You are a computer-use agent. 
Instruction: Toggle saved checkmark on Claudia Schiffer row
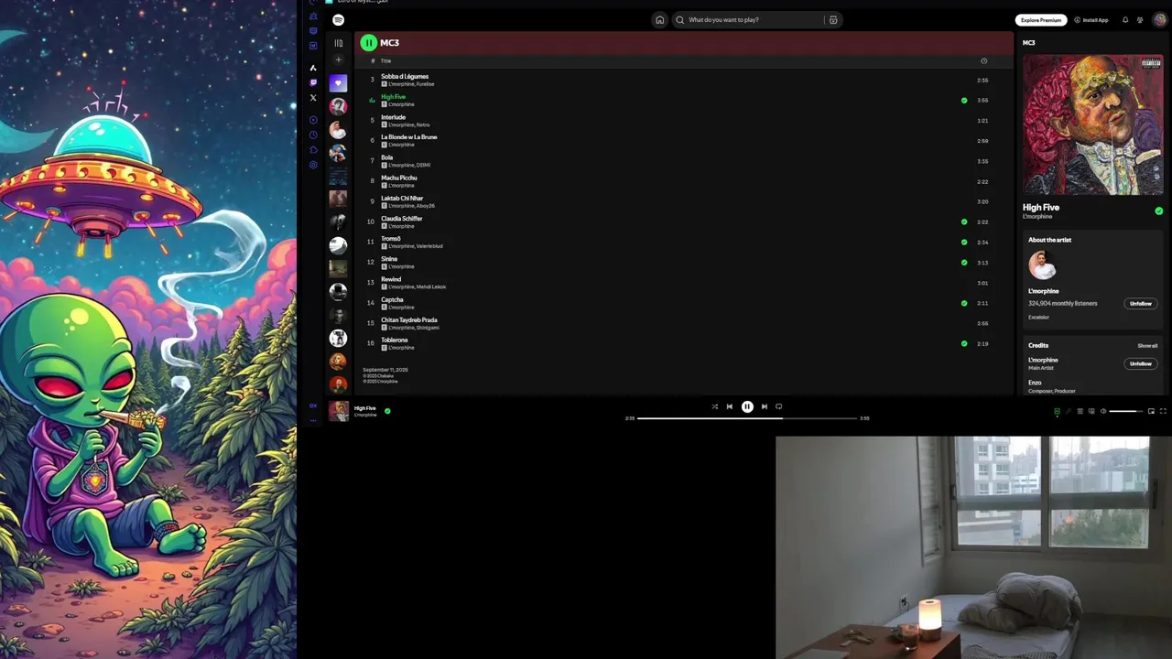coord(964,221)
